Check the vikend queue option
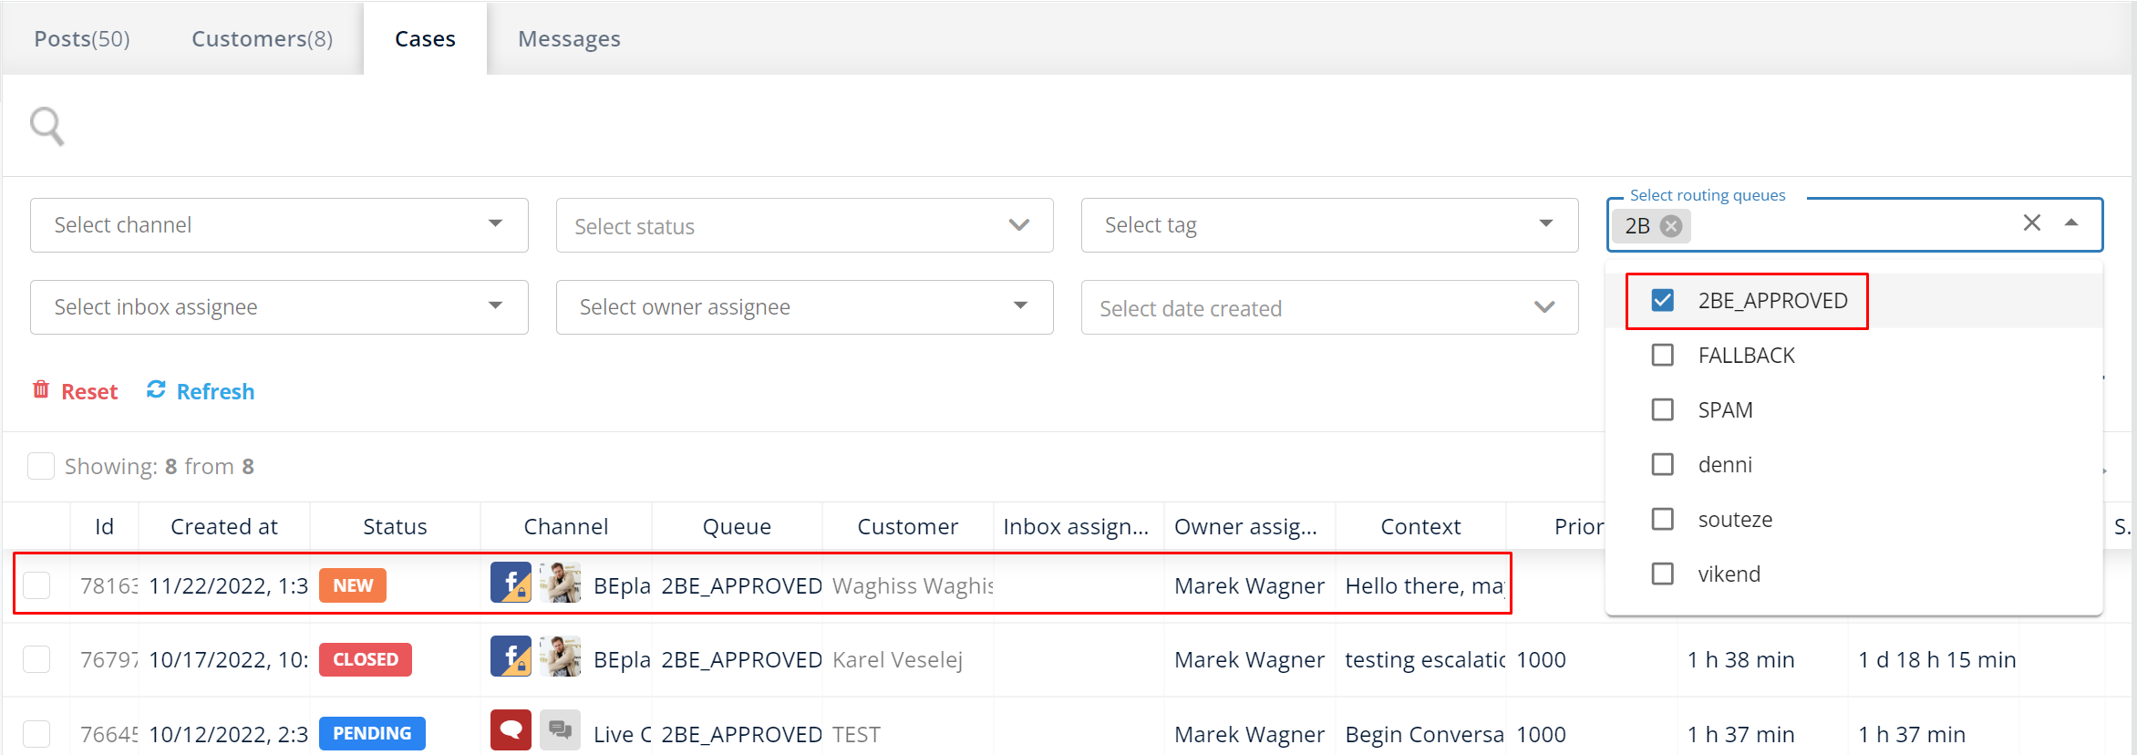The width and height of the screenshot is (2137, 755). 1663,574
